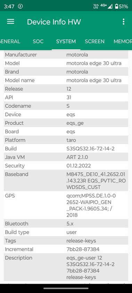Tap the Platform taro row
Image resolution: width=132 pixels, height=293 pixels.
pos(66,140)
